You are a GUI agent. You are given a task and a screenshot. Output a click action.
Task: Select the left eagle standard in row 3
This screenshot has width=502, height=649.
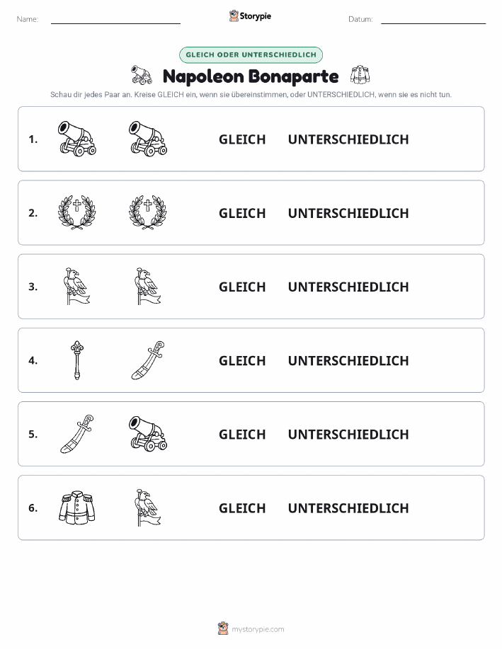pos(77,286)
